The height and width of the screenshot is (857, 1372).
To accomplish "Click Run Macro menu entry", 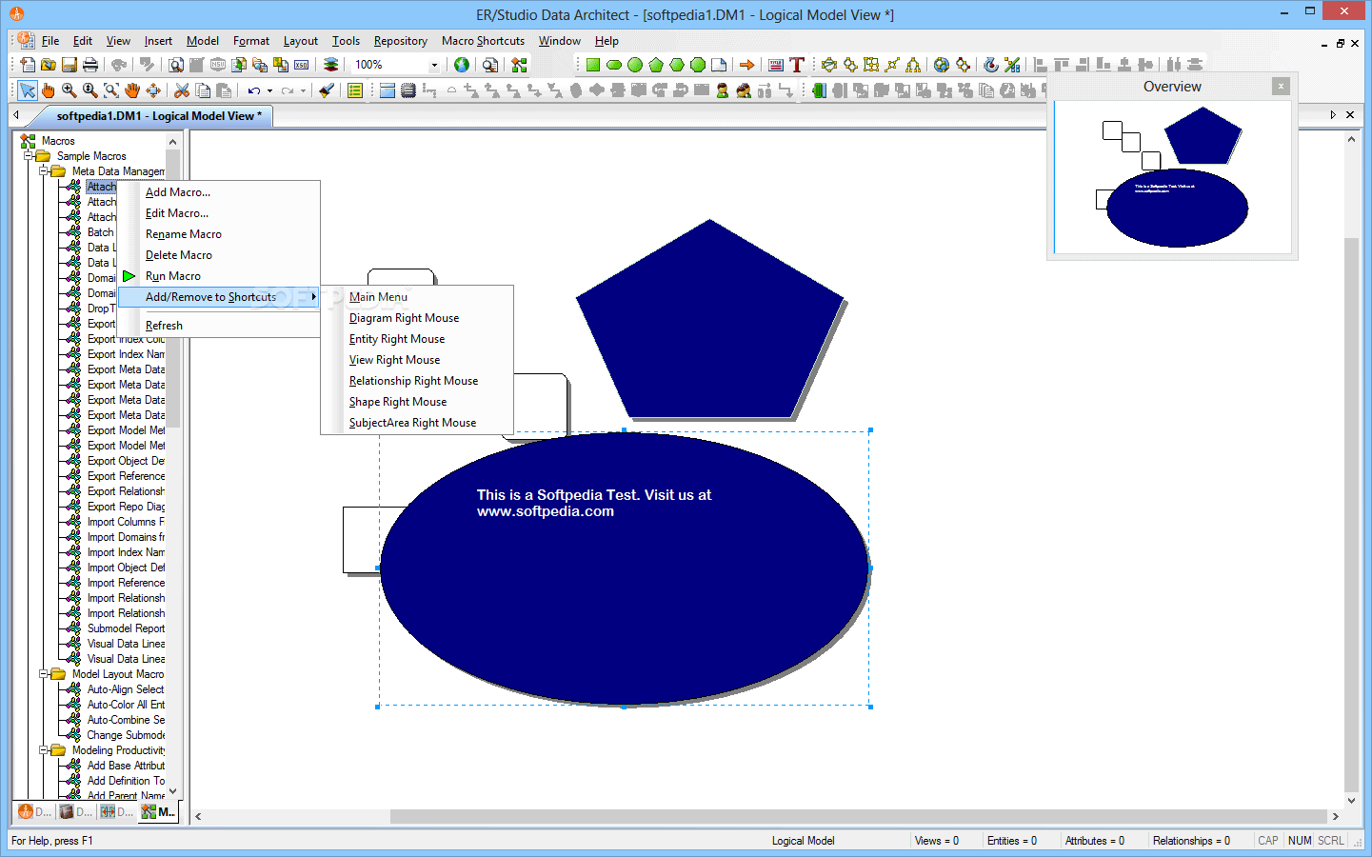I will tap(173, 276).
